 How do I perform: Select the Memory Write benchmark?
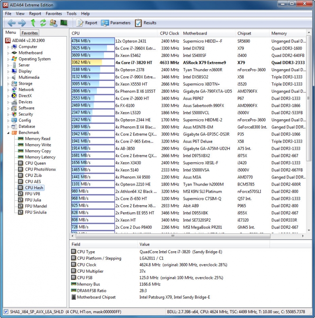point(38,145)
